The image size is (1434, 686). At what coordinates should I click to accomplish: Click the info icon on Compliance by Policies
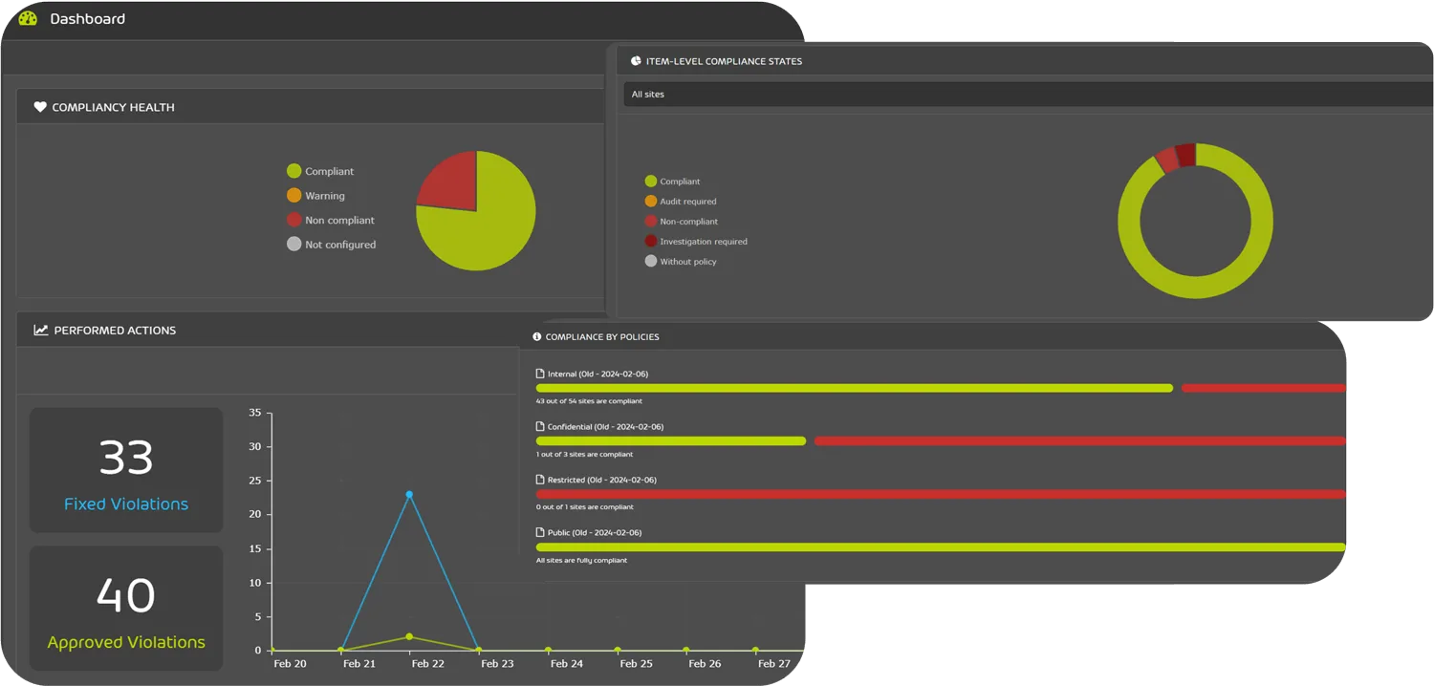click(535, 336)
